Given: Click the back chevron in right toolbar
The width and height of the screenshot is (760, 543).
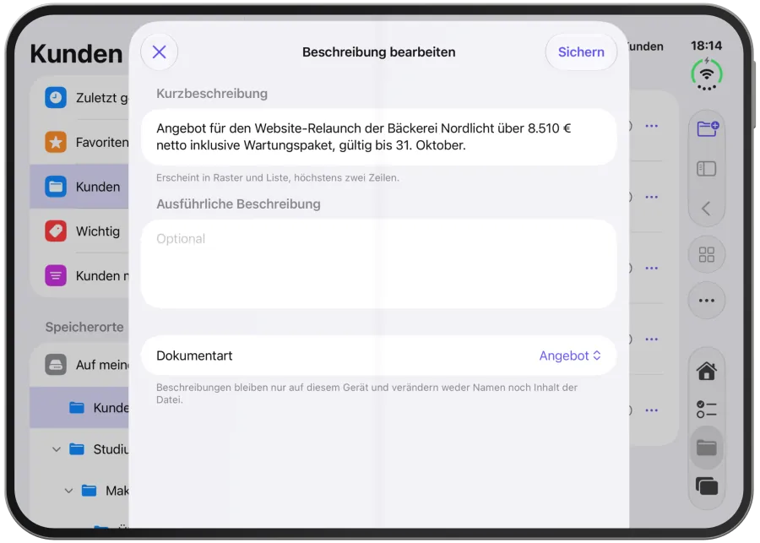Looking at the screenshot, I should pos(706,209).
